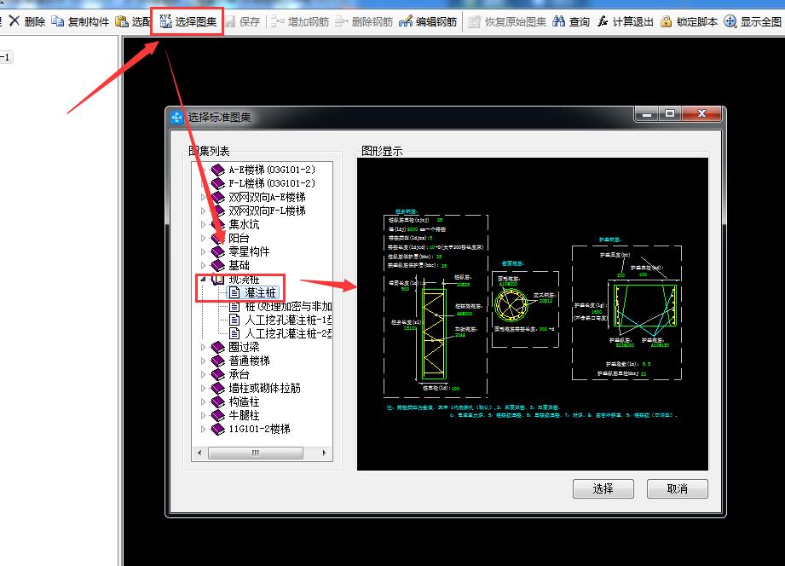Expand the 11G101-2楼梯 node

[x=203, y=429]
